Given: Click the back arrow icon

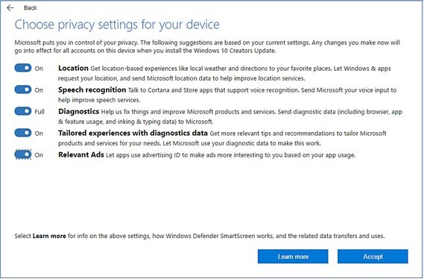Looking at the screenshot, I should click(x=10, y=8).
